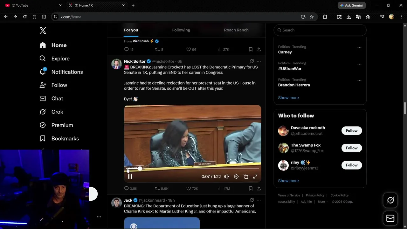Open Home from the sidebar
The height and width of the screenshot is (229, 407).
53,45
